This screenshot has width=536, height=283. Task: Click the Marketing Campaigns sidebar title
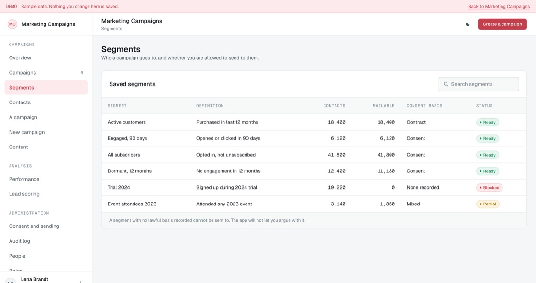(48, 24)
